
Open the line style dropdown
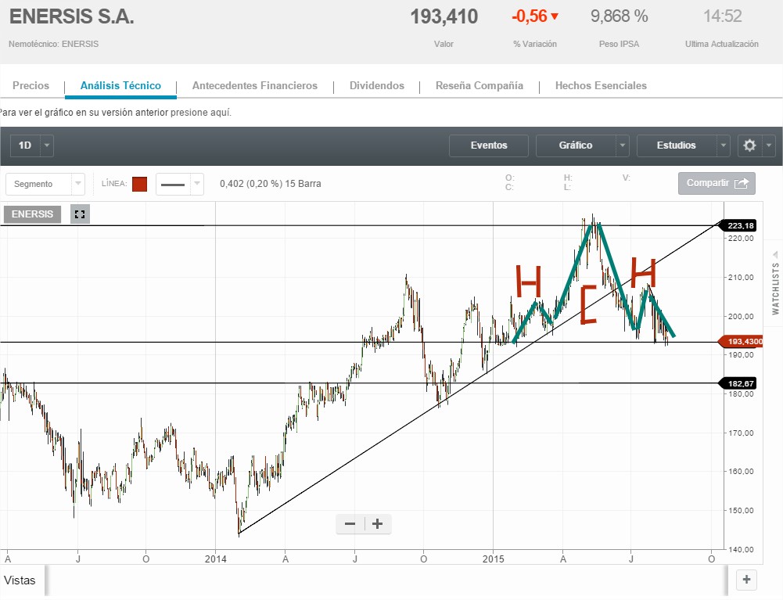[180, 184]
